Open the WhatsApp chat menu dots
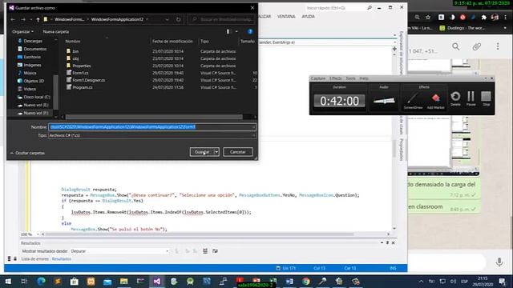 pos(498,46)
